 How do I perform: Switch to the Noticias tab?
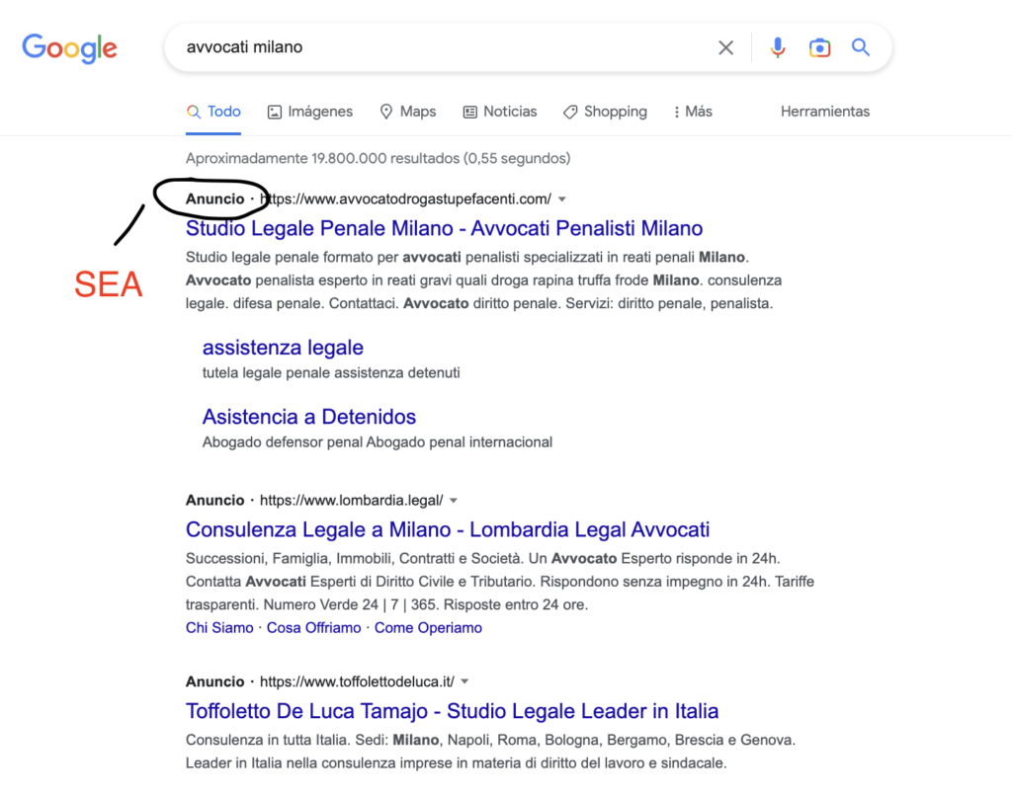tap(500, 112)
